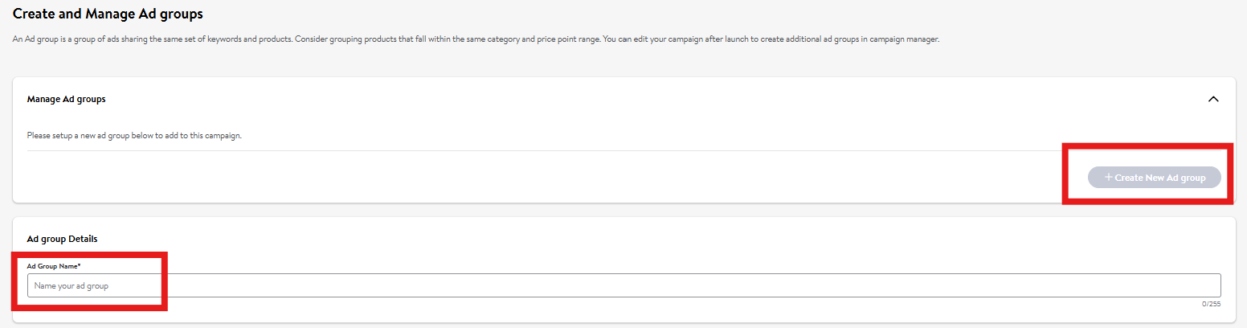Click the plus icon on Create New Ad group

pos(1109,178)
